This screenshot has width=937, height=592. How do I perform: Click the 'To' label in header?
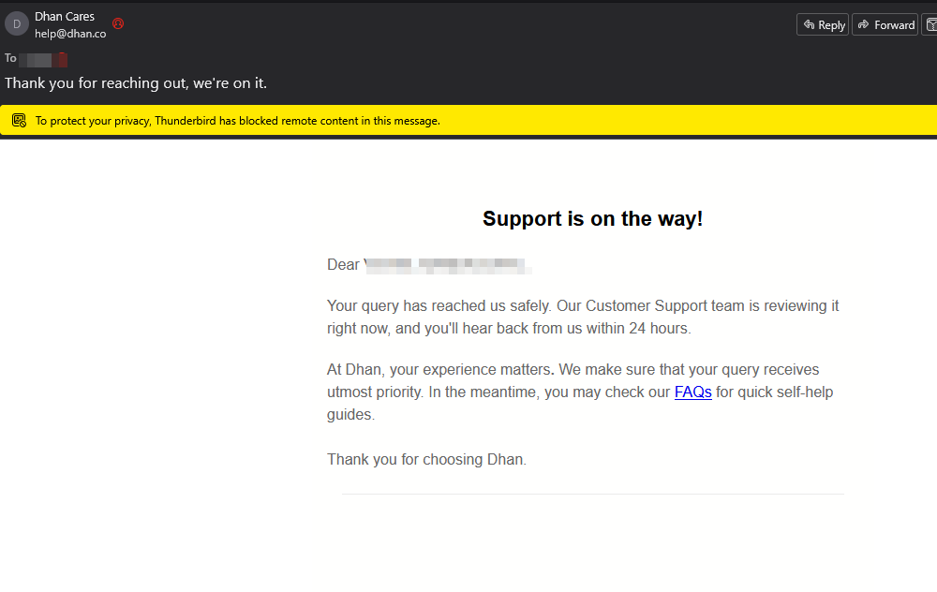click(x=10, y=58)
